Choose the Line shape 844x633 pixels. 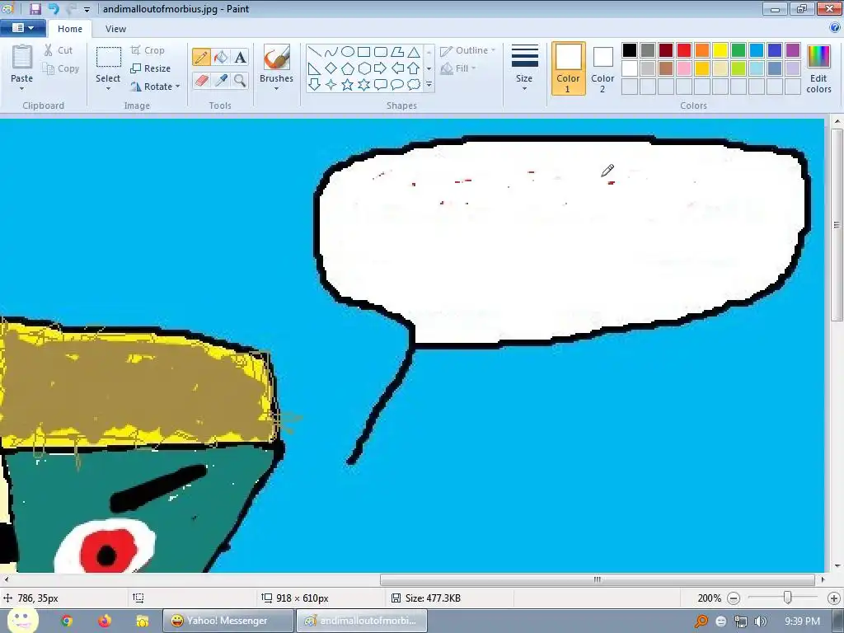point(315,52)
